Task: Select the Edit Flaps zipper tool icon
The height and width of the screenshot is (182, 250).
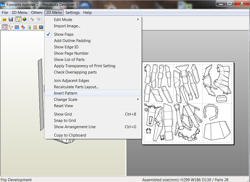Action: click(17, 27)
